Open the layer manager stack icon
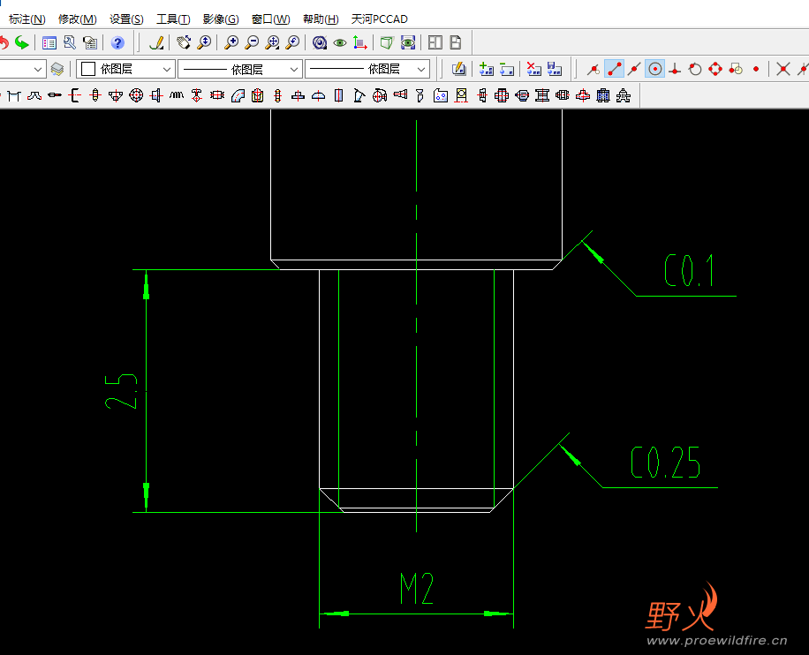 57,69
